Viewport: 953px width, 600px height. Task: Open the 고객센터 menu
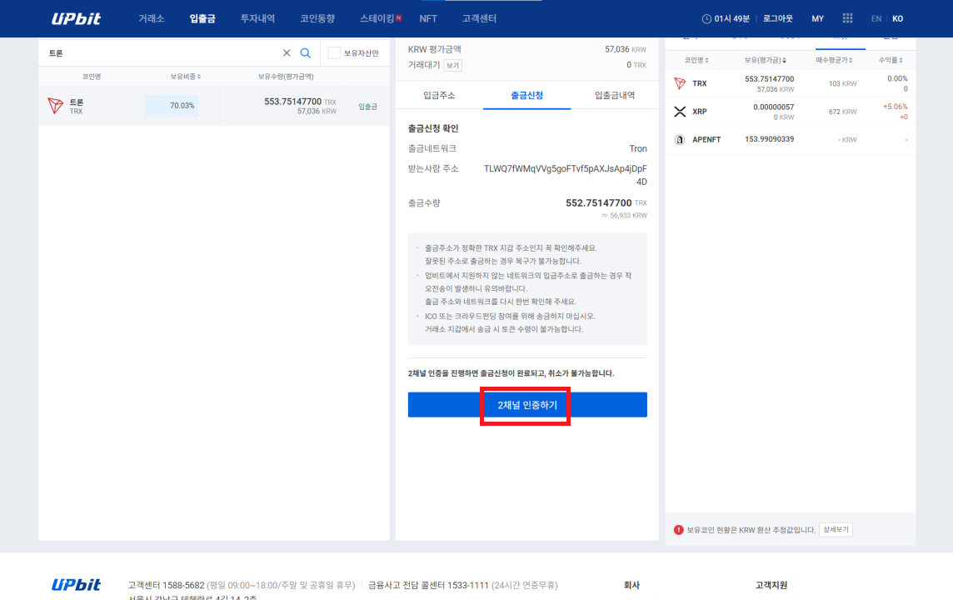[x=479, y=19]
